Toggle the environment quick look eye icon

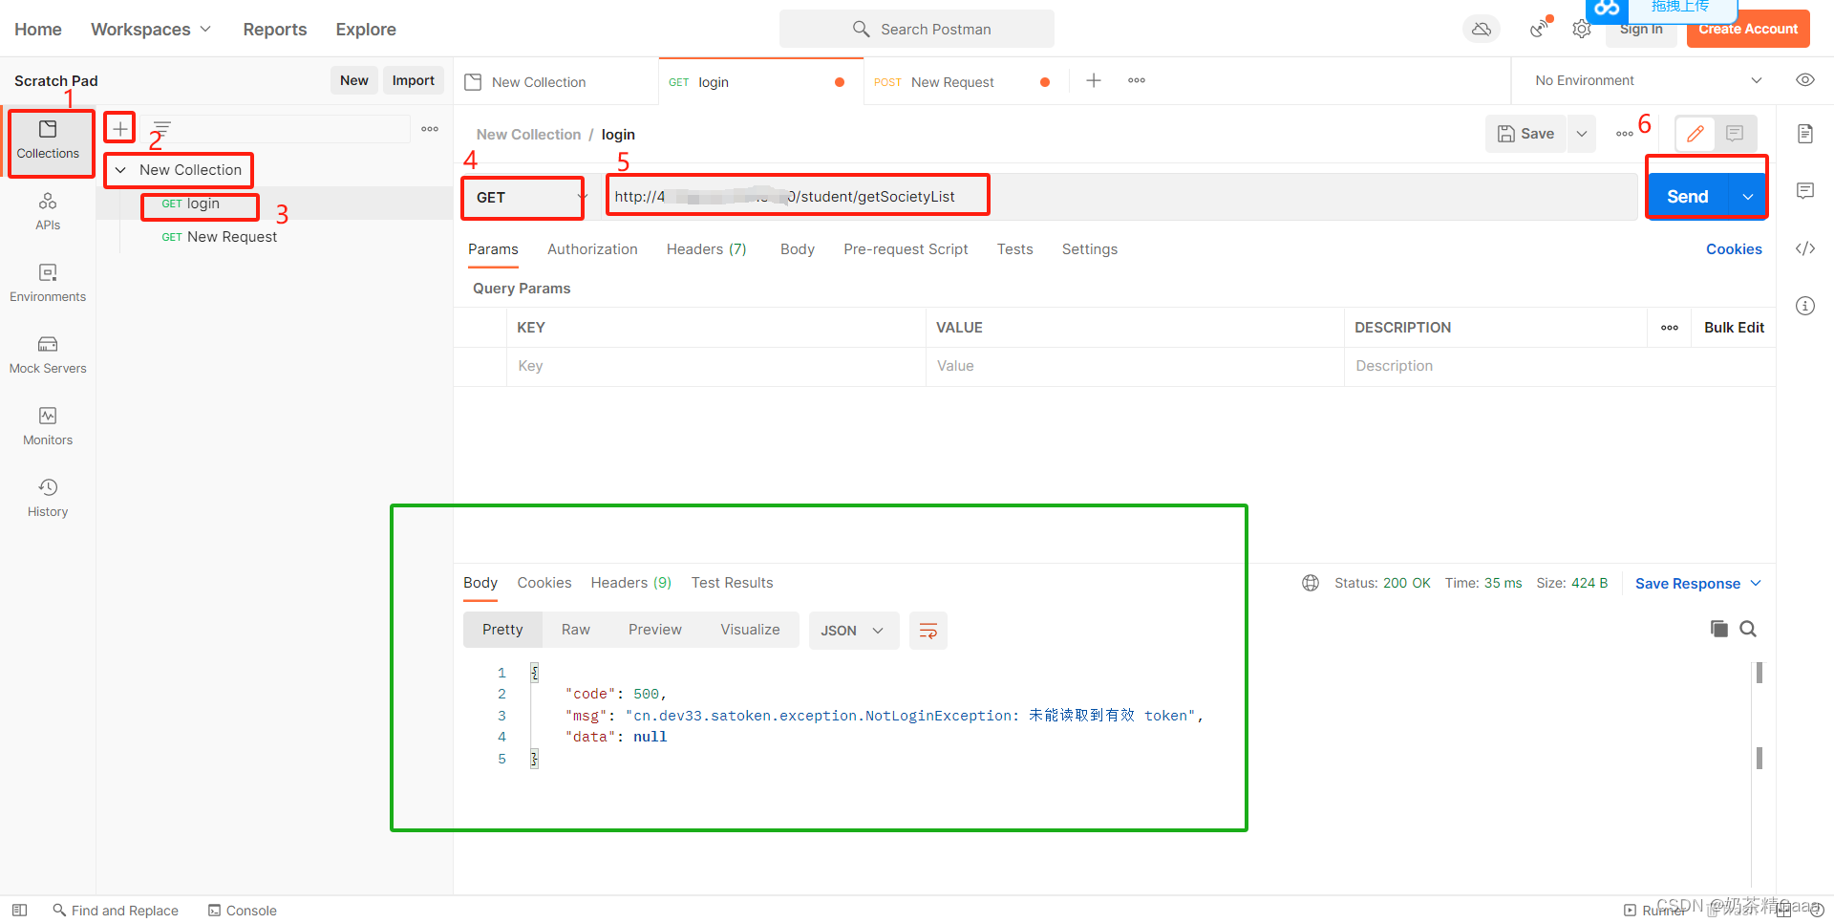(1805, 80)
